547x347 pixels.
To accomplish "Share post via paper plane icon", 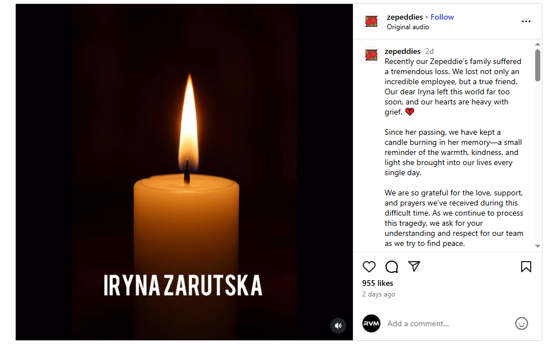I will tap(414, 267).
